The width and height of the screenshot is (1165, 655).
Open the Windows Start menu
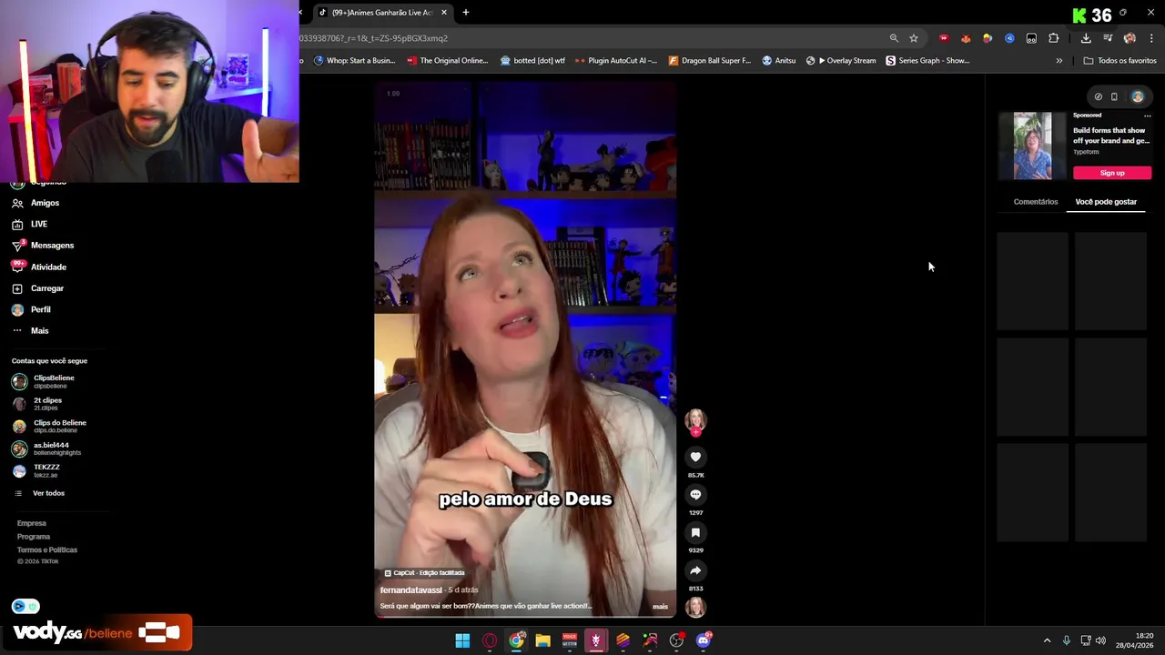click(462, 640)
